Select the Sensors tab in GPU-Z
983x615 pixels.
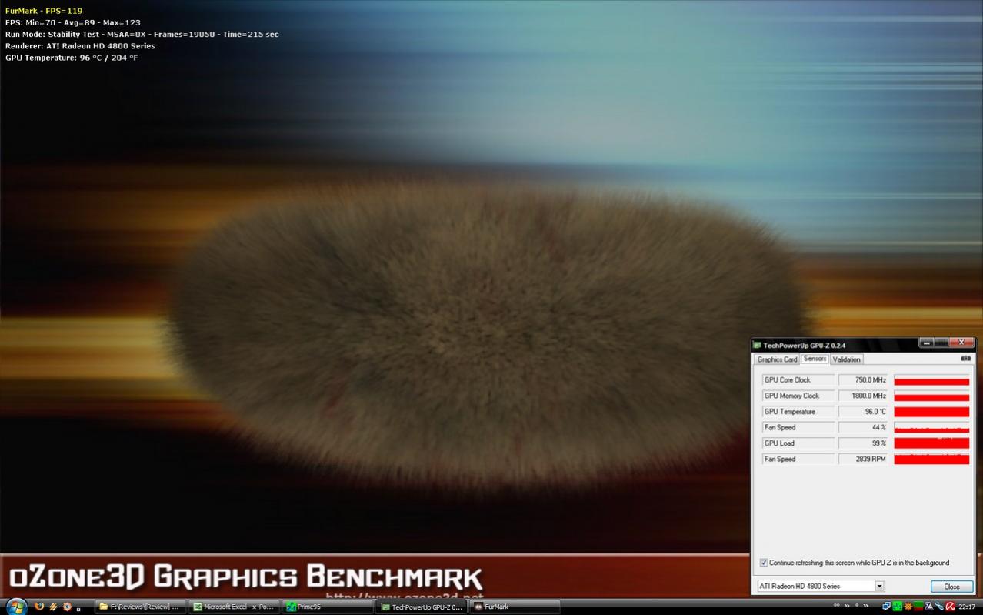coord(815,359)
